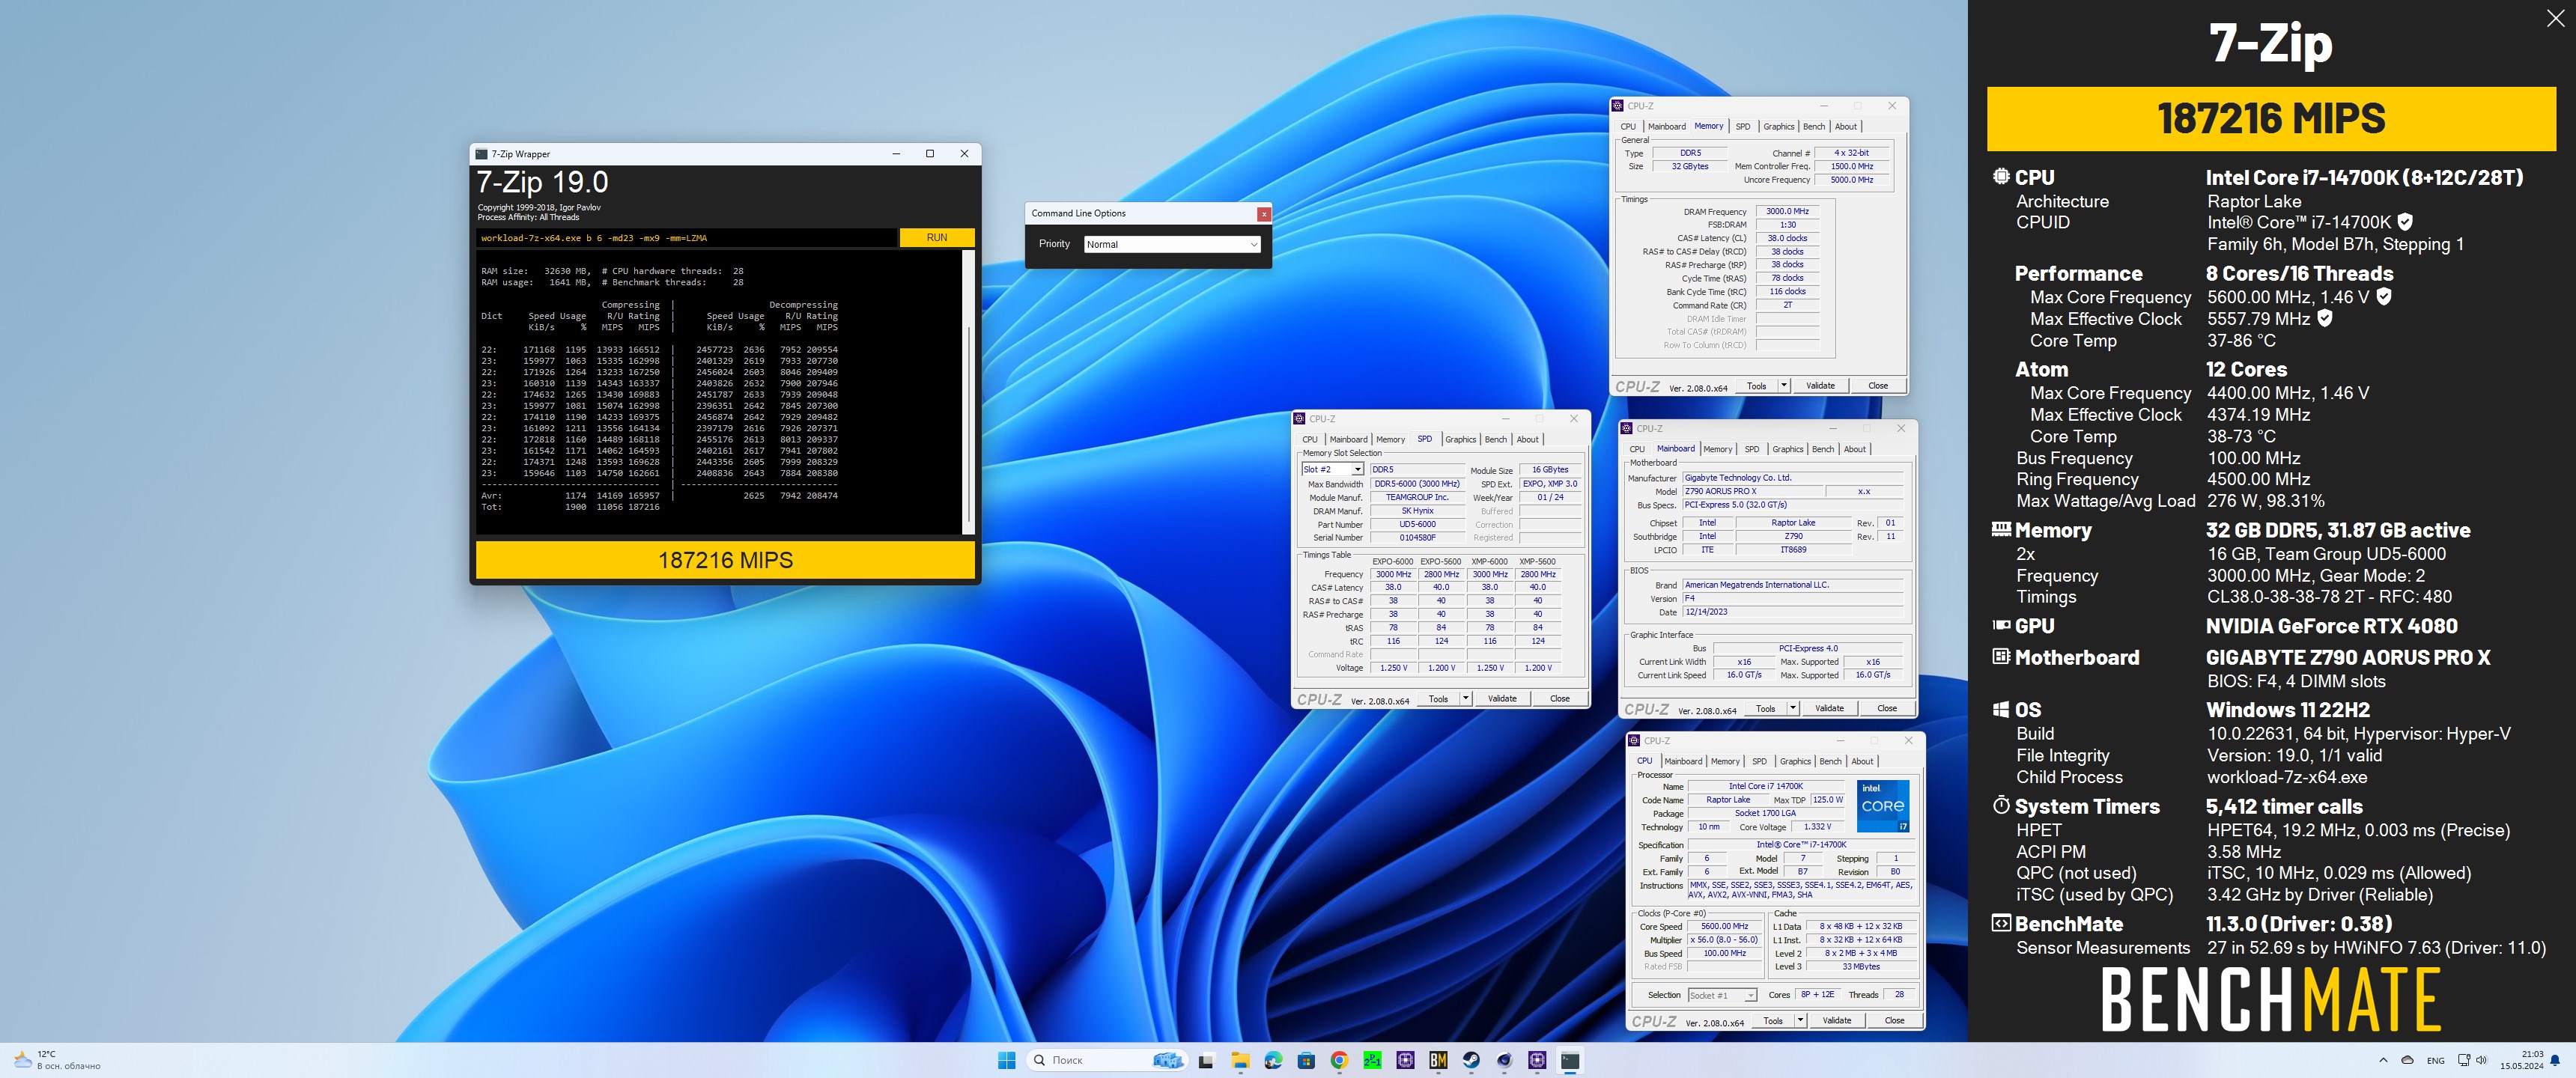Open the Slot #2 dropdown in CPU-Z SPD window

pos(1332,469)
